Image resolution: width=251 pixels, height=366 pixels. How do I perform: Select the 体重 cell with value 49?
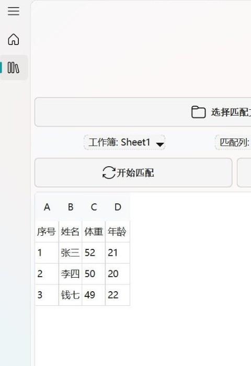click(94, 295)
